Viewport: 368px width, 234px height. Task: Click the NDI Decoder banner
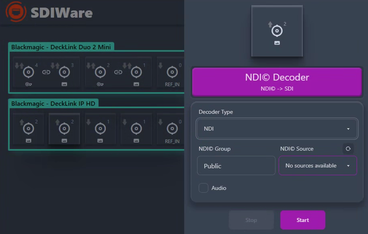pyautogui.click(x=277, y=81)
